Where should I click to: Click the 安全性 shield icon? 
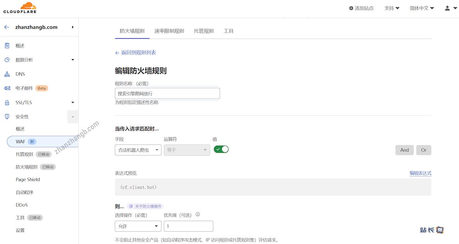[7, 116]
